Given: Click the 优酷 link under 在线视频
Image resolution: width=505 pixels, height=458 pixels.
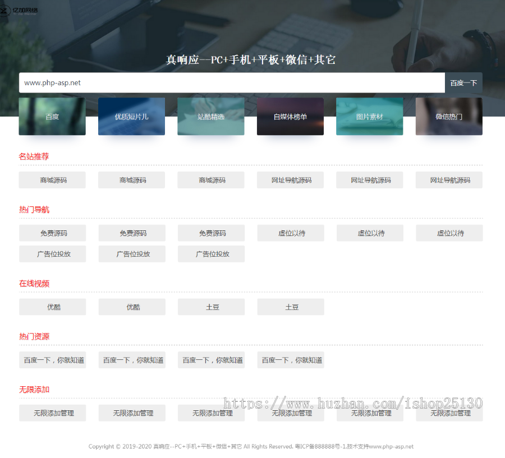Looking at the screenshot, I should pyautogui.click(x=52, y=307).
